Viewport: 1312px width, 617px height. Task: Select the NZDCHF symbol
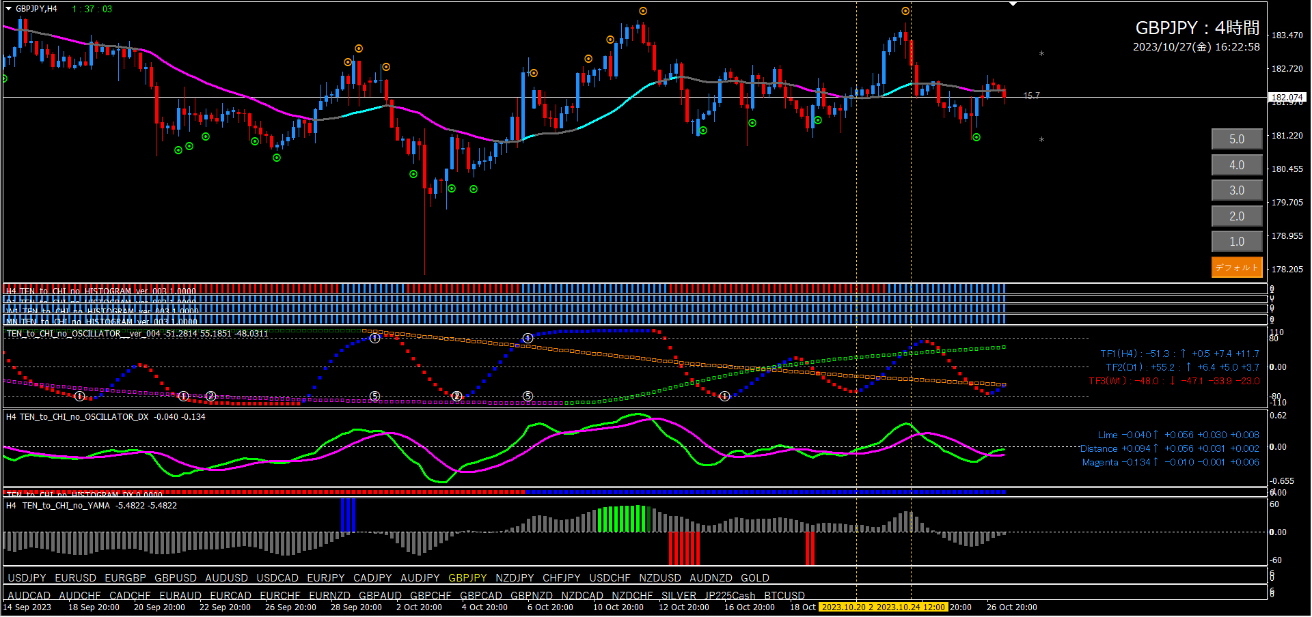632,596
